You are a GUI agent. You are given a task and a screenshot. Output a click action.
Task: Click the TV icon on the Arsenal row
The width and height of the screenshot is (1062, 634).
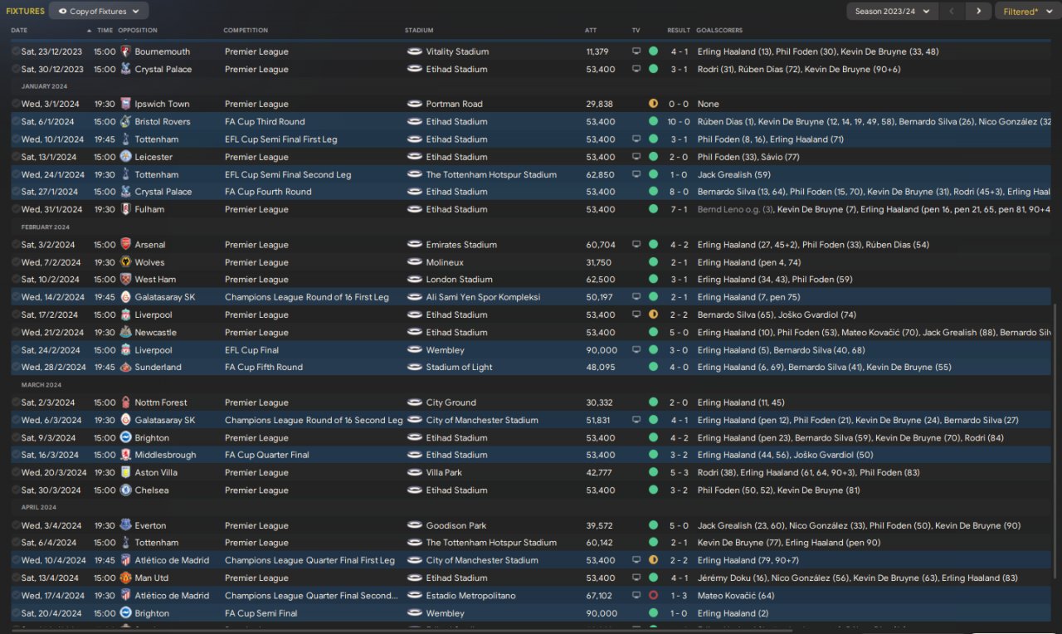click(x=636, y=245)
